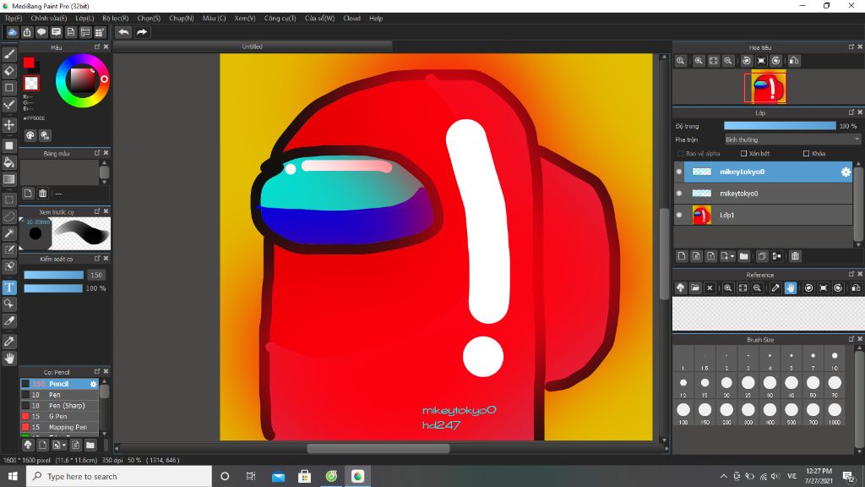
Task: Select the Pen brush in list
Action: coord(59,395)
